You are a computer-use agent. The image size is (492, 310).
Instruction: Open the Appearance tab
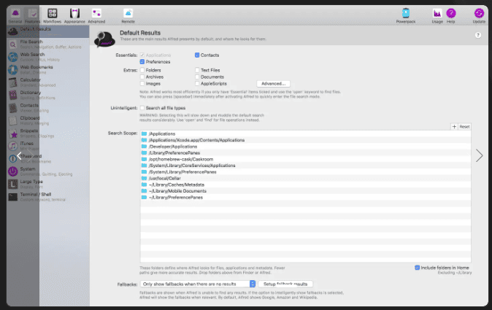tap(74, 15)
